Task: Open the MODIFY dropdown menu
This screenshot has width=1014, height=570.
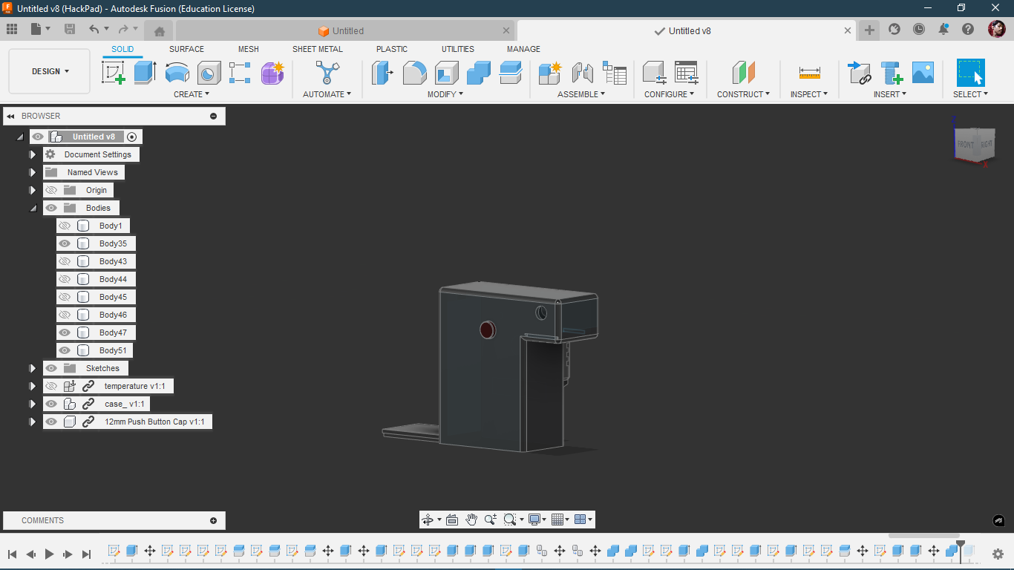Action: [x=445, y=94]
